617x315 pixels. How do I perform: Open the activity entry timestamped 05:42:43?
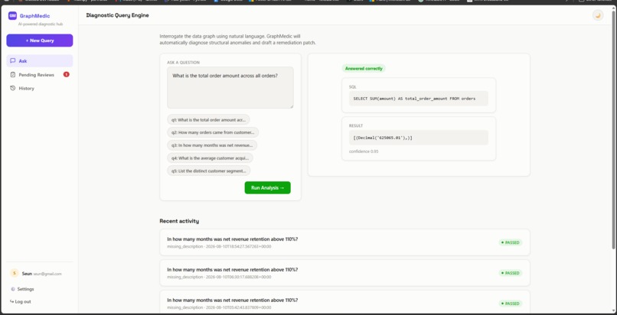[344, 303]
